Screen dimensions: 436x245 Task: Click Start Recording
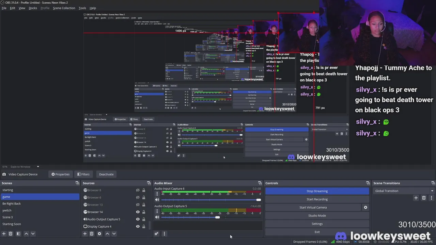point(317,199)
